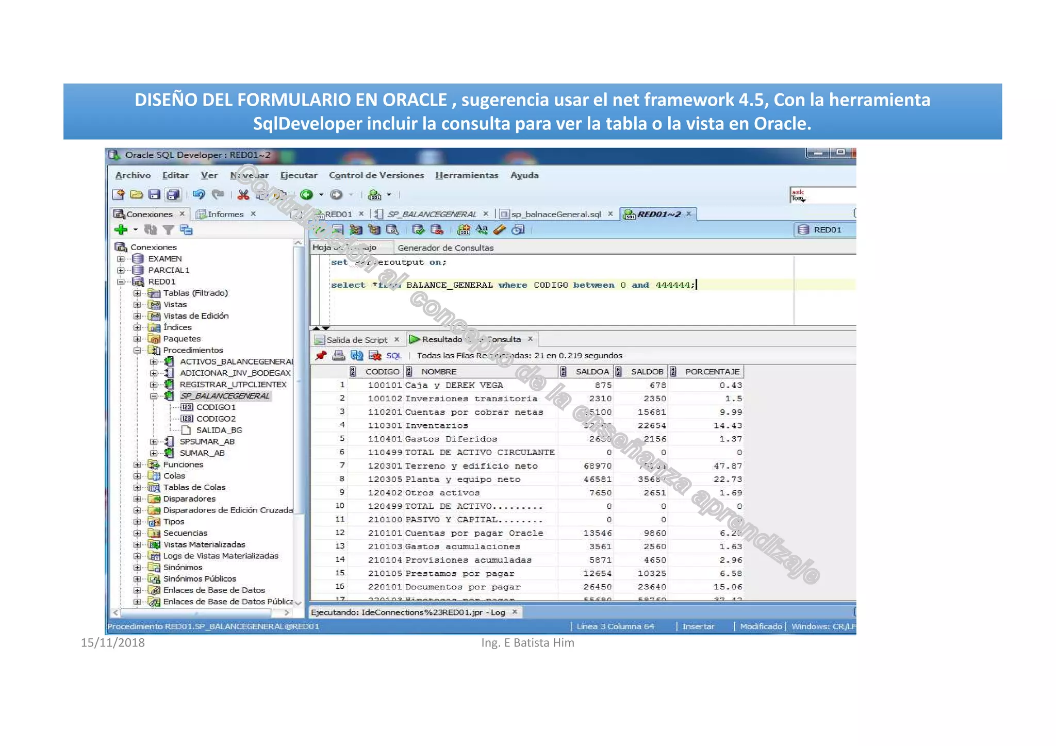Click the ask Tom search box
The height and width of the screenshot is (746, 1056).
(822, 195)
